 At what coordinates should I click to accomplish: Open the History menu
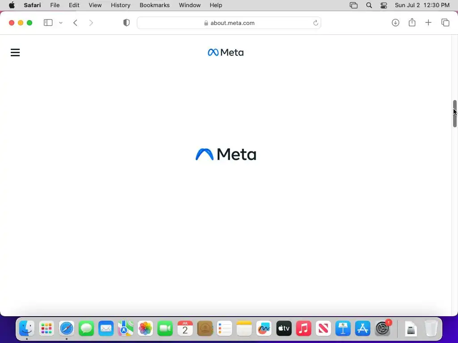point(120,5)
